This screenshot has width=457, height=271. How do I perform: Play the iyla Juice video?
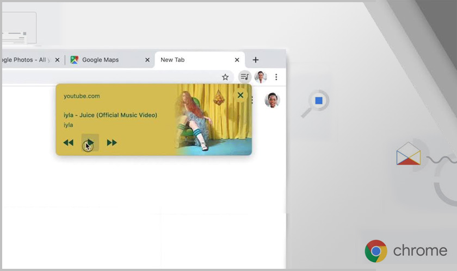90,143
